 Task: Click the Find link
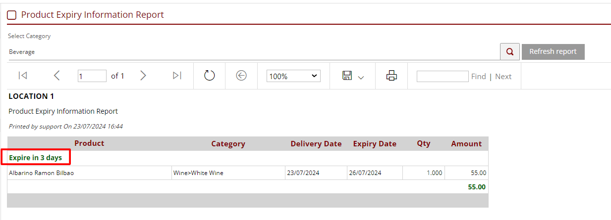(x=478, y=76)
